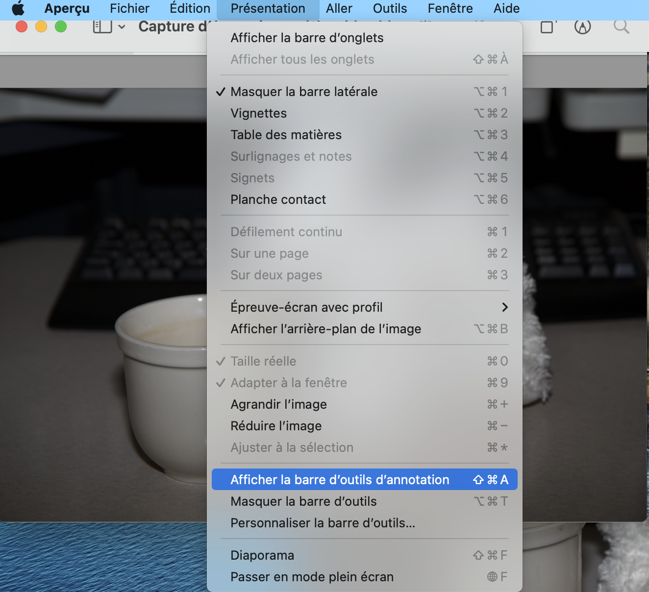The height and width of the screenshot is (592, 649).
Task: Show the annotation toolbar via highlighted item
Action: [365, 480]
